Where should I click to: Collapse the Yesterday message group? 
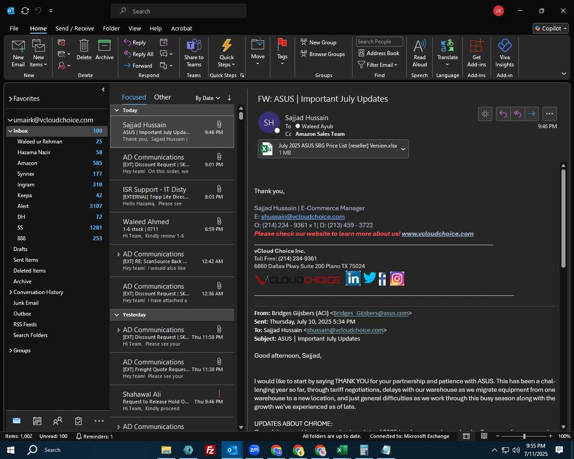(117, 315)
